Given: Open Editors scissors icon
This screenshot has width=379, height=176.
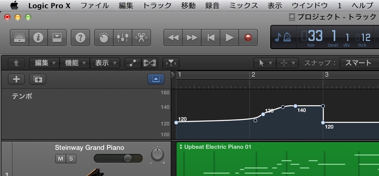Looking at the screenshot, I should click(141, 38).
